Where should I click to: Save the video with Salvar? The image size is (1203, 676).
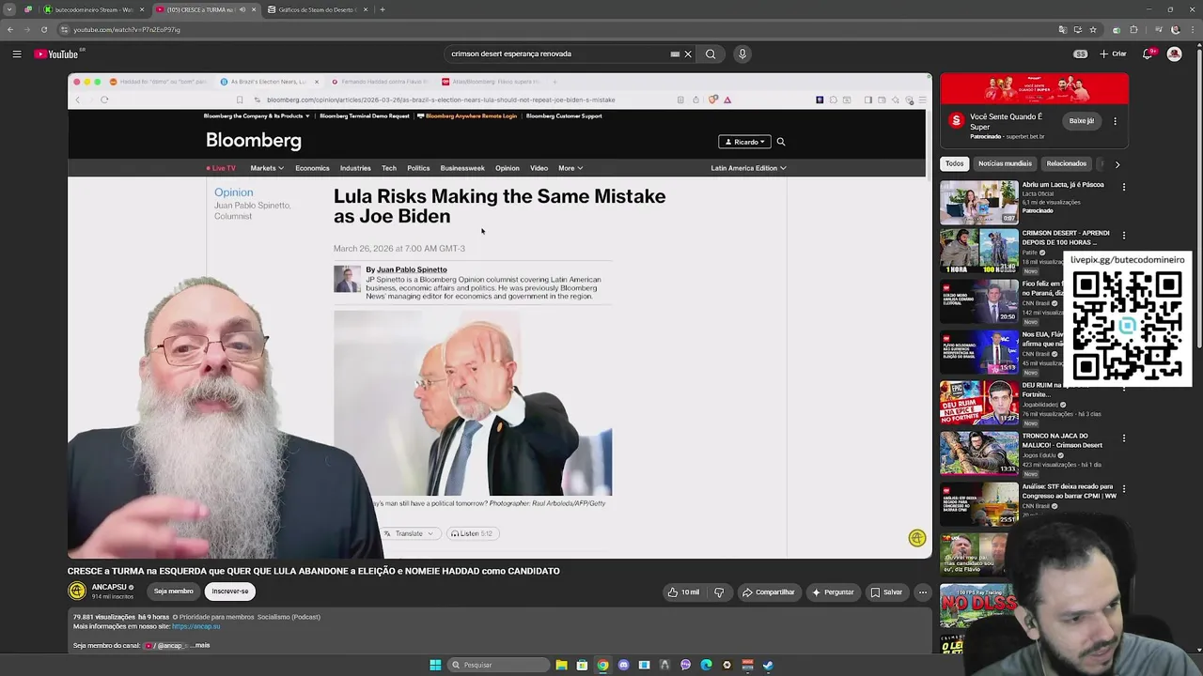pos(886,592)
